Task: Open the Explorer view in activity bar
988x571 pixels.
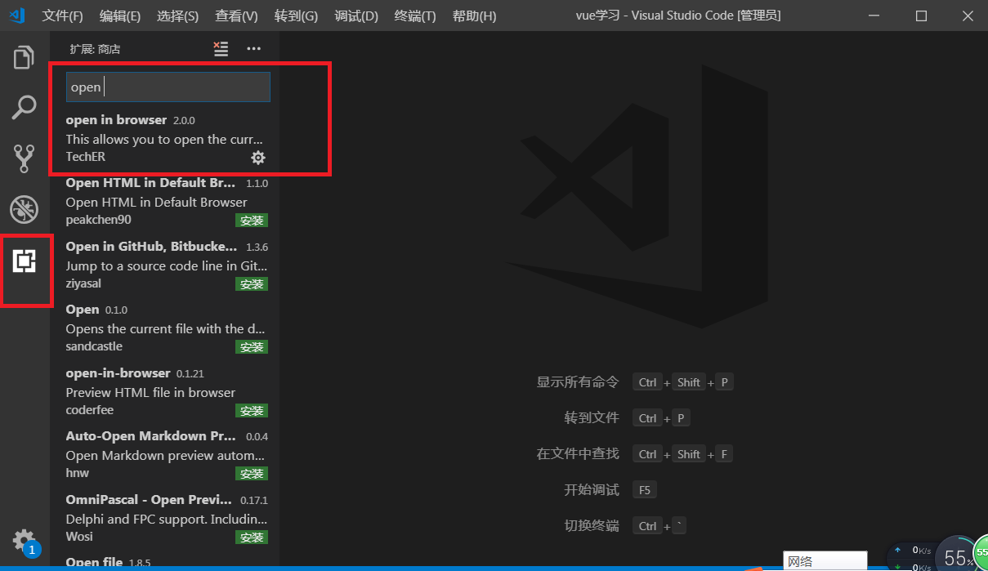Action: tap(23, 56)
